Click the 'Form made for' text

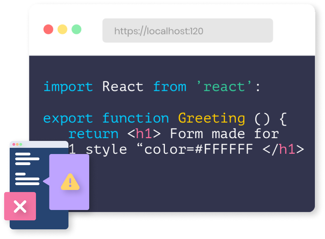(224, 134)
